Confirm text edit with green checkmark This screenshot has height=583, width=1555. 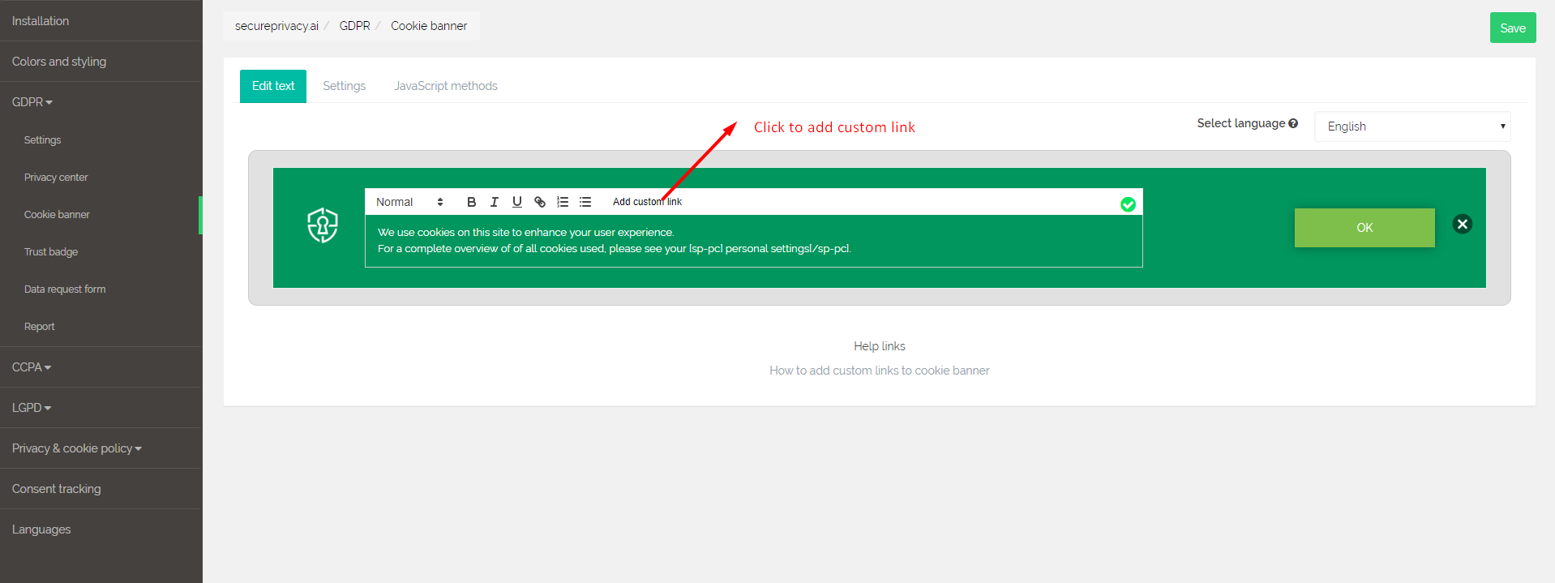pyautogui.click(x=1128, y=204)
